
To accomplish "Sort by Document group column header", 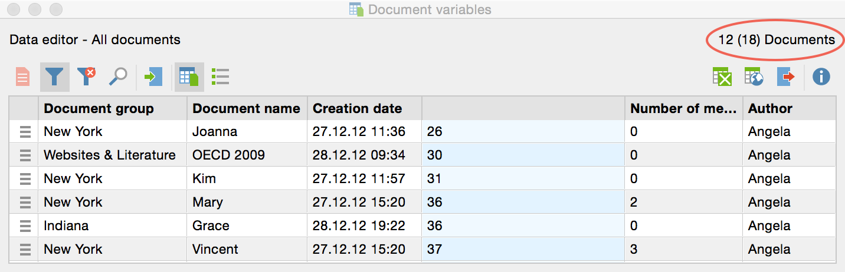I will coord(99,108).
